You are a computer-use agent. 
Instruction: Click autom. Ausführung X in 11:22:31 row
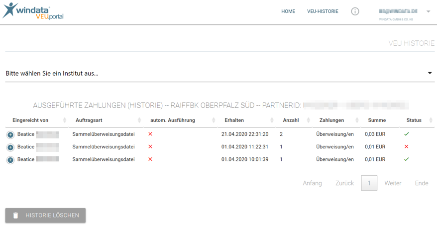tap(150, 146)
